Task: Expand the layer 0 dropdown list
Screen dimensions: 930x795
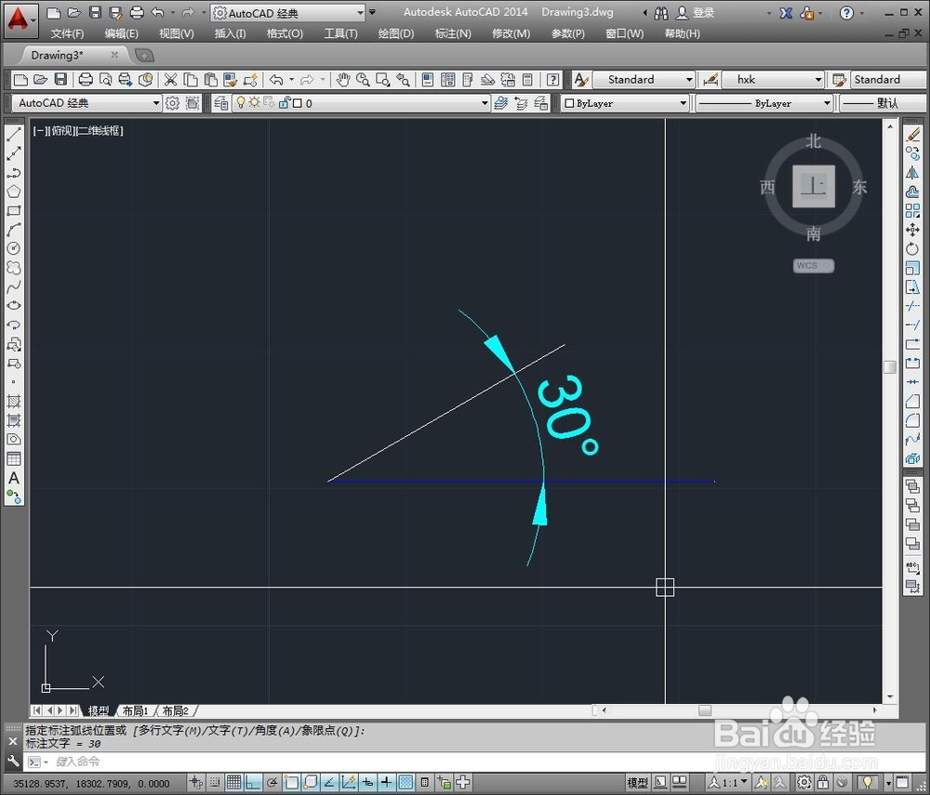Action: point(484,103)
